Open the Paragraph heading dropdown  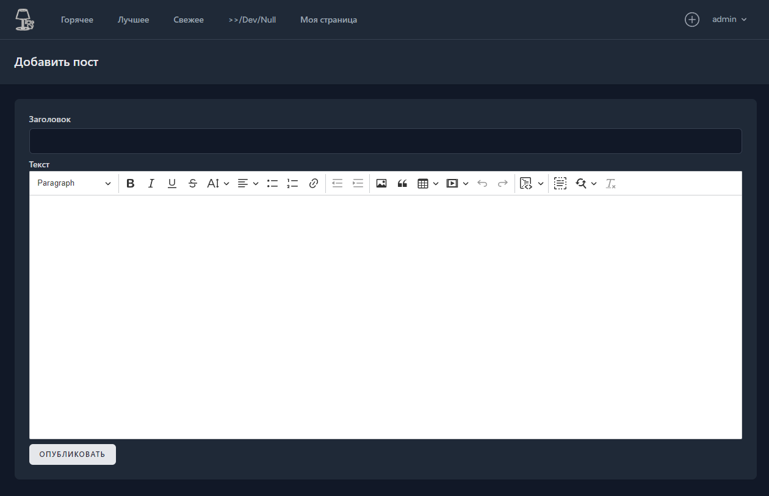(74, 183)
